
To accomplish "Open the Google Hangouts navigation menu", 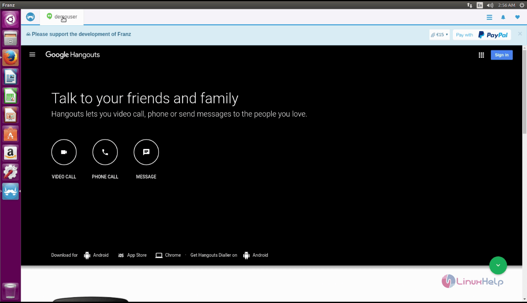I will 33,55.
